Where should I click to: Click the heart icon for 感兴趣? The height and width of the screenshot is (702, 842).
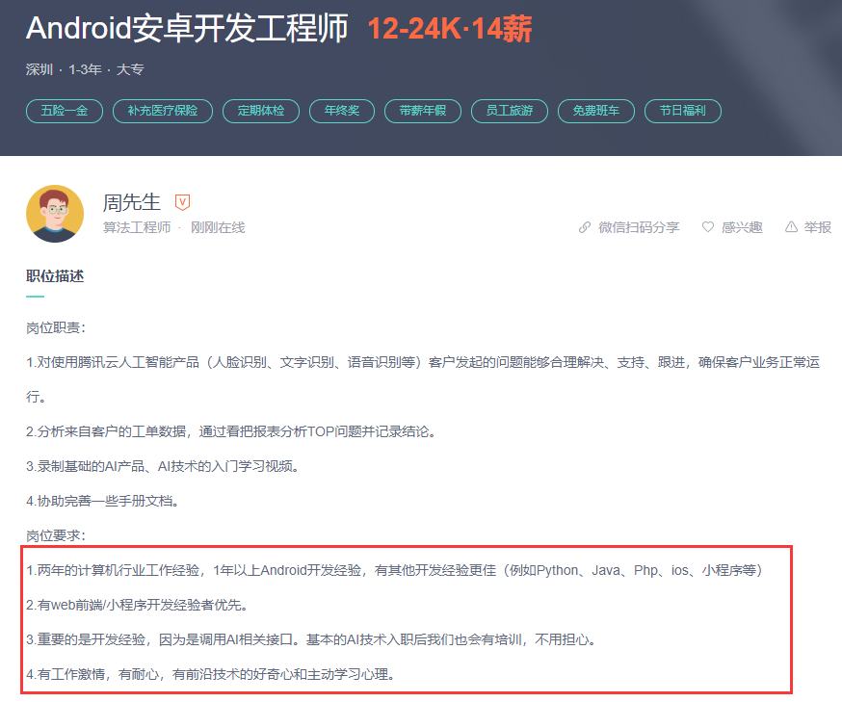708,227
